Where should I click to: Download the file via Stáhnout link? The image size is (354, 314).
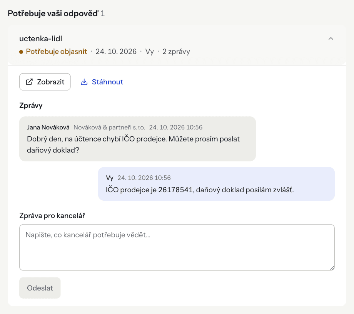(102, 82)
